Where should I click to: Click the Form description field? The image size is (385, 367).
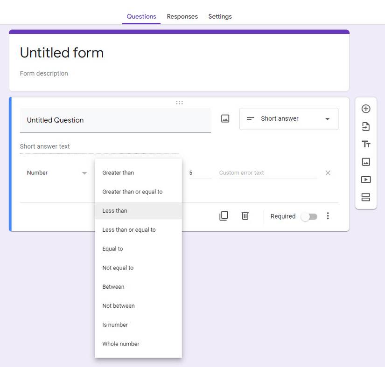(x=44, y=73)
